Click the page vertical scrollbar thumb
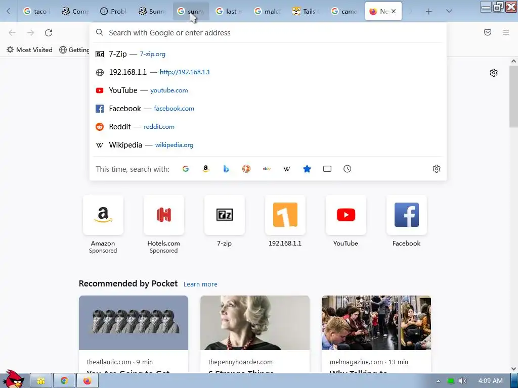Viewport: 518px width, 388px height. [513, 96]
